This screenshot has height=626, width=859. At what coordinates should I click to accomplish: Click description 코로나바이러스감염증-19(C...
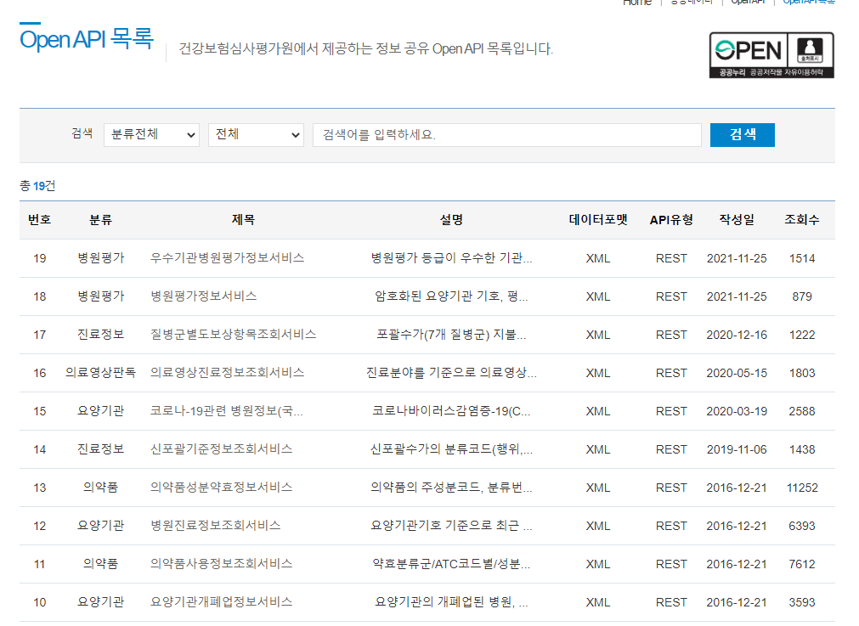451,411
